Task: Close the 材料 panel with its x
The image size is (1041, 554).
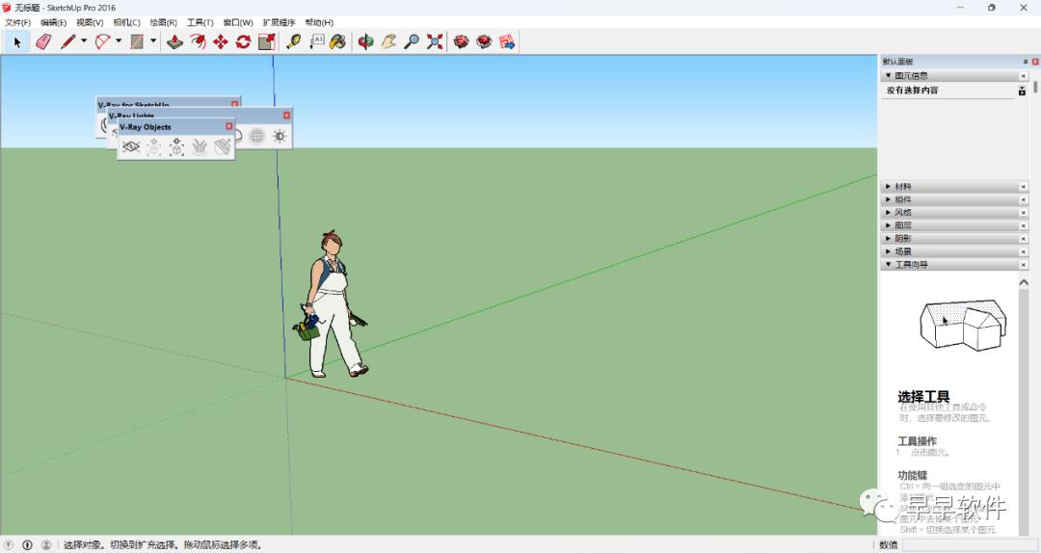Action: tap(1023, 187)
